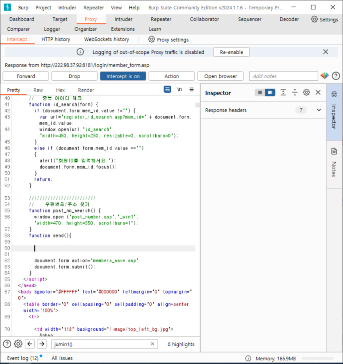The image size is (343, 364).
Task: Switch to the Dashboard tab
Action: click(x=22, y=19)
